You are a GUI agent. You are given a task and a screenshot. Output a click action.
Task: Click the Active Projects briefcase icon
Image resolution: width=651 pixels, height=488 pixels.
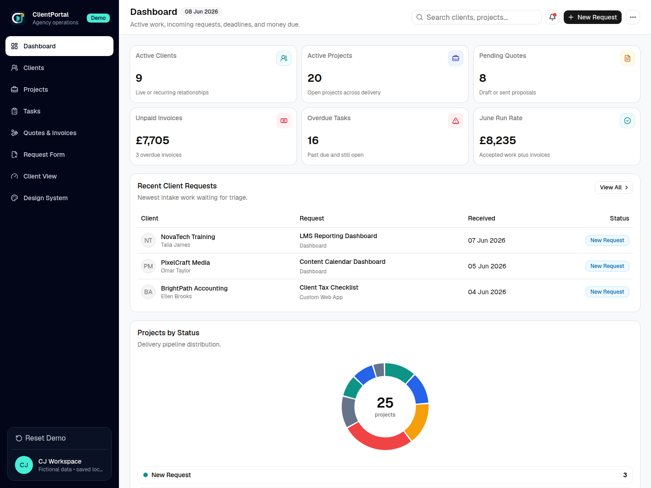tap(456, 58)
